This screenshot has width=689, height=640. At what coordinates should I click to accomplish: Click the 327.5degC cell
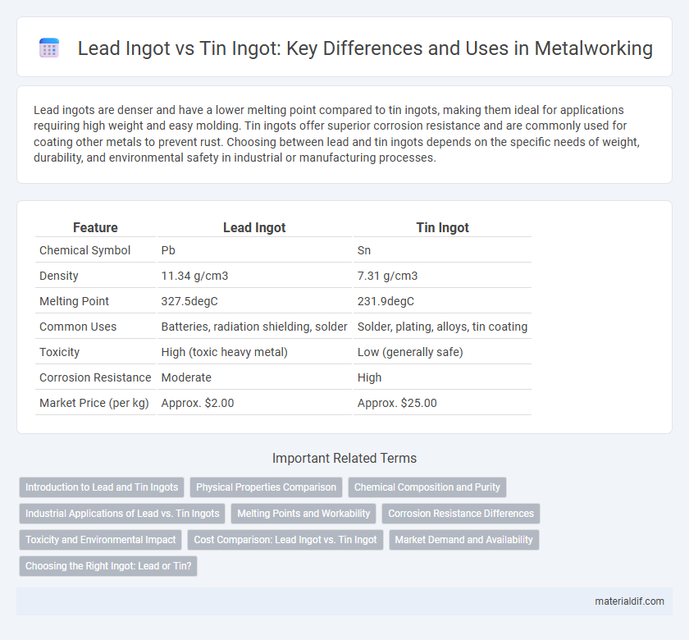tap(189, 302)
